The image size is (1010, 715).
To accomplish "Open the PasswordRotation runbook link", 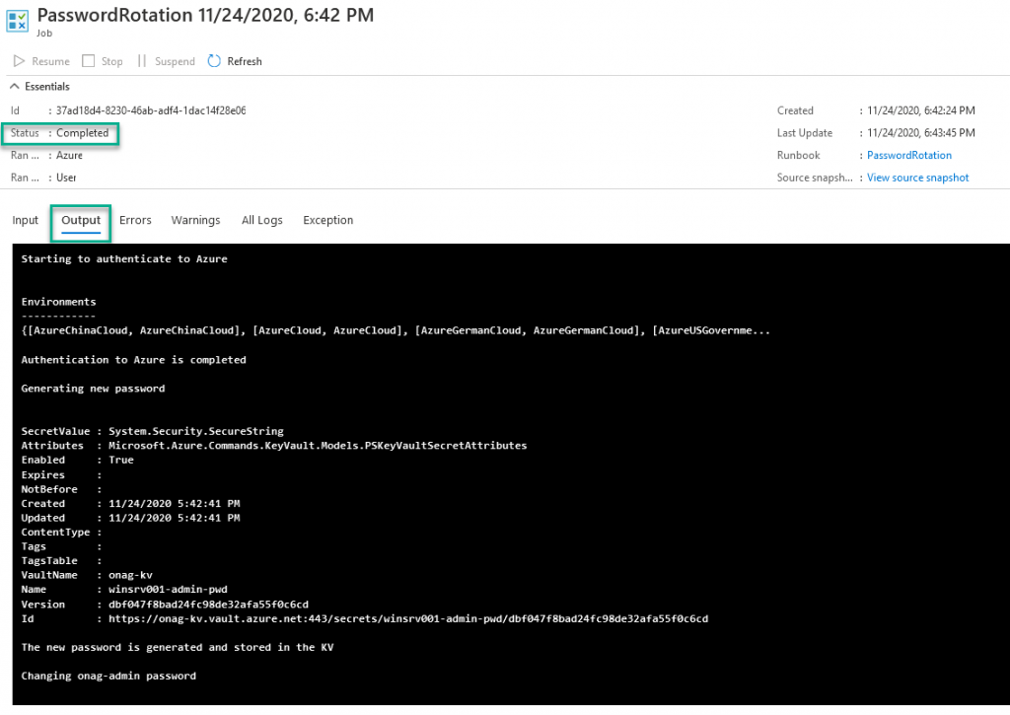I will (x=908, y=155).
